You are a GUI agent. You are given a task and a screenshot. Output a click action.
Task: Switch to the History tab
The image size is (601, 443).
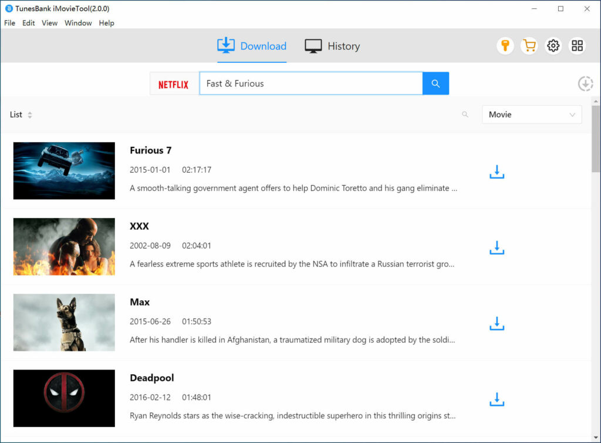[x=332, y=46]
